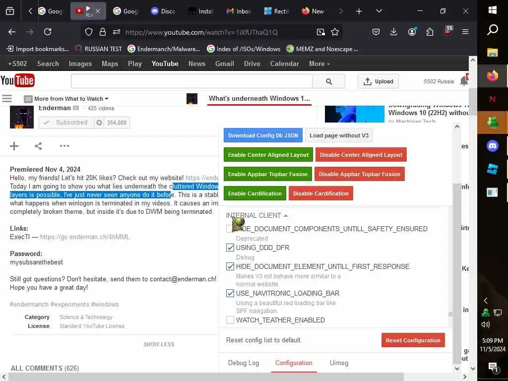
Task: Switch to the Debug Log tab
Action: click(x=243, y=363)
